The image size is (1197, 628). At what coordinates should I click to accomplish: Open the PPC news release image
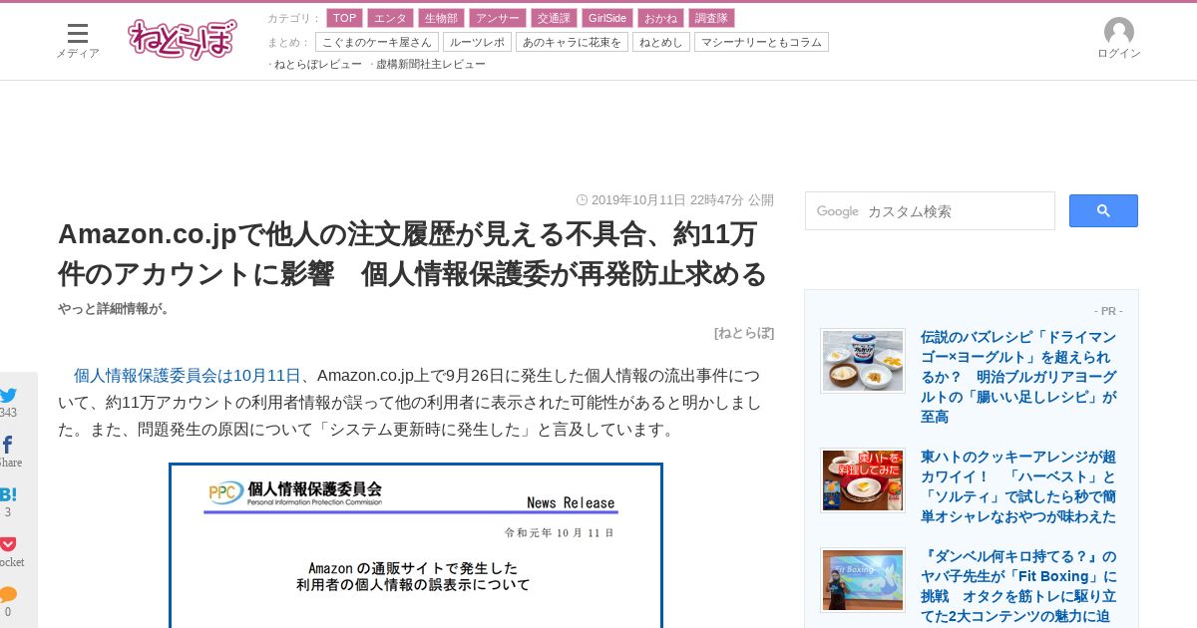click(x=416, y=545)
